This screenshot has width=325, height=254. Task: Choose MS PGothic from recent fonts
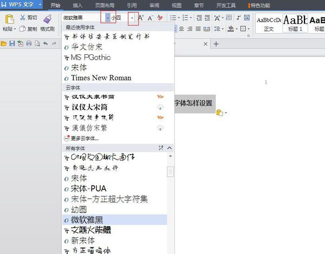pyautogui.click(x=118, y=58)
